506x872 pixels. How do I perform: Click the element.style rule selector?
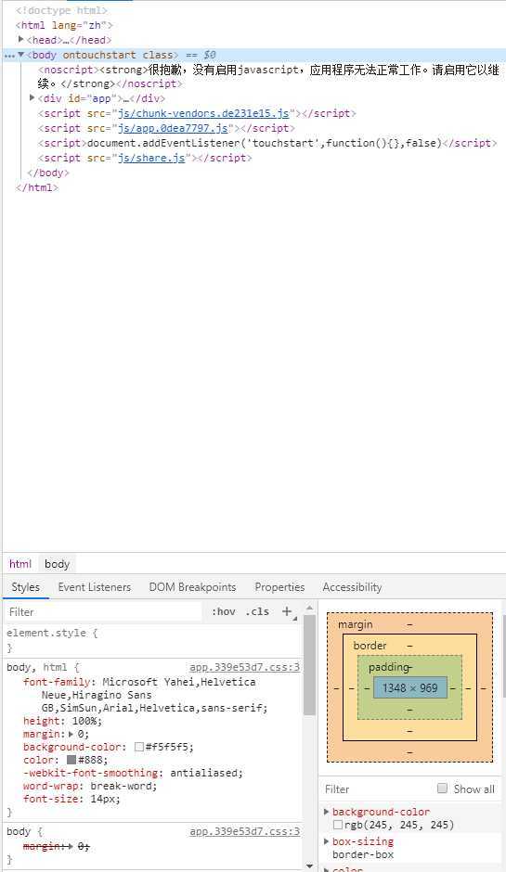coord(46,633)
